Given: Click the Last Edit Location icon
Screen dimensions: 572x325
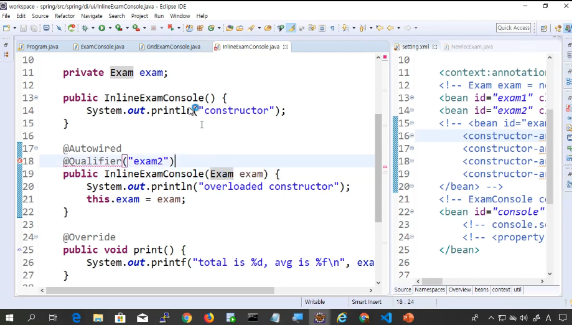Looking at the screenshot, I should 380,28.
